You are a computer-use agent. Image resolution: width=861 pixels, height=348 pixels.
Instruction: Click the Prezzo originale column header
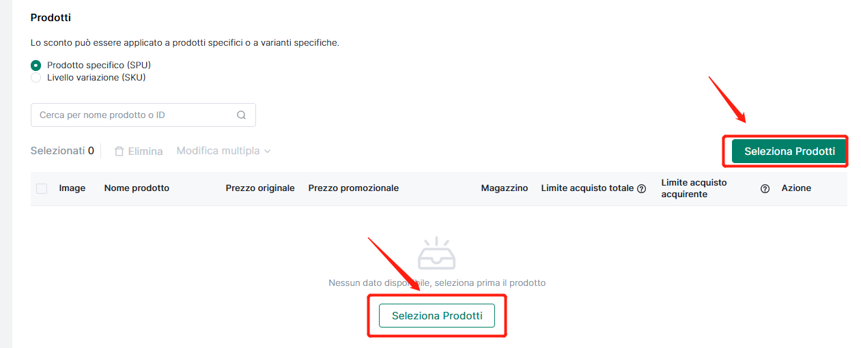point(260,188)
